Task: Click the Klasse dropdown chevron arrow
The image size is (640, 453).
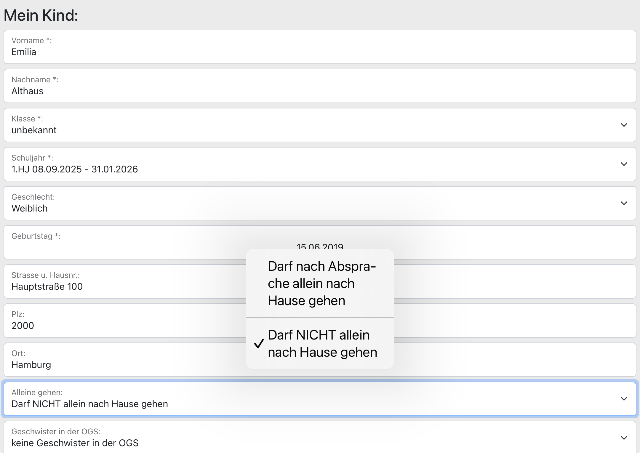Action: [624, 125]
